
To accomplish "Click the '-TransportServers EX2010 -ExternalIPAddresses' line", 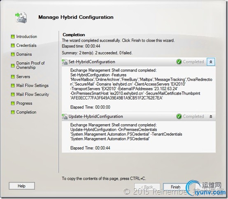I will [x=124, y=89].
